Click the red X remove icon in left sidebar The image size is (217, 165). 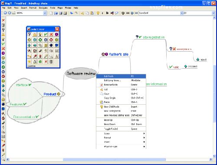3,20
